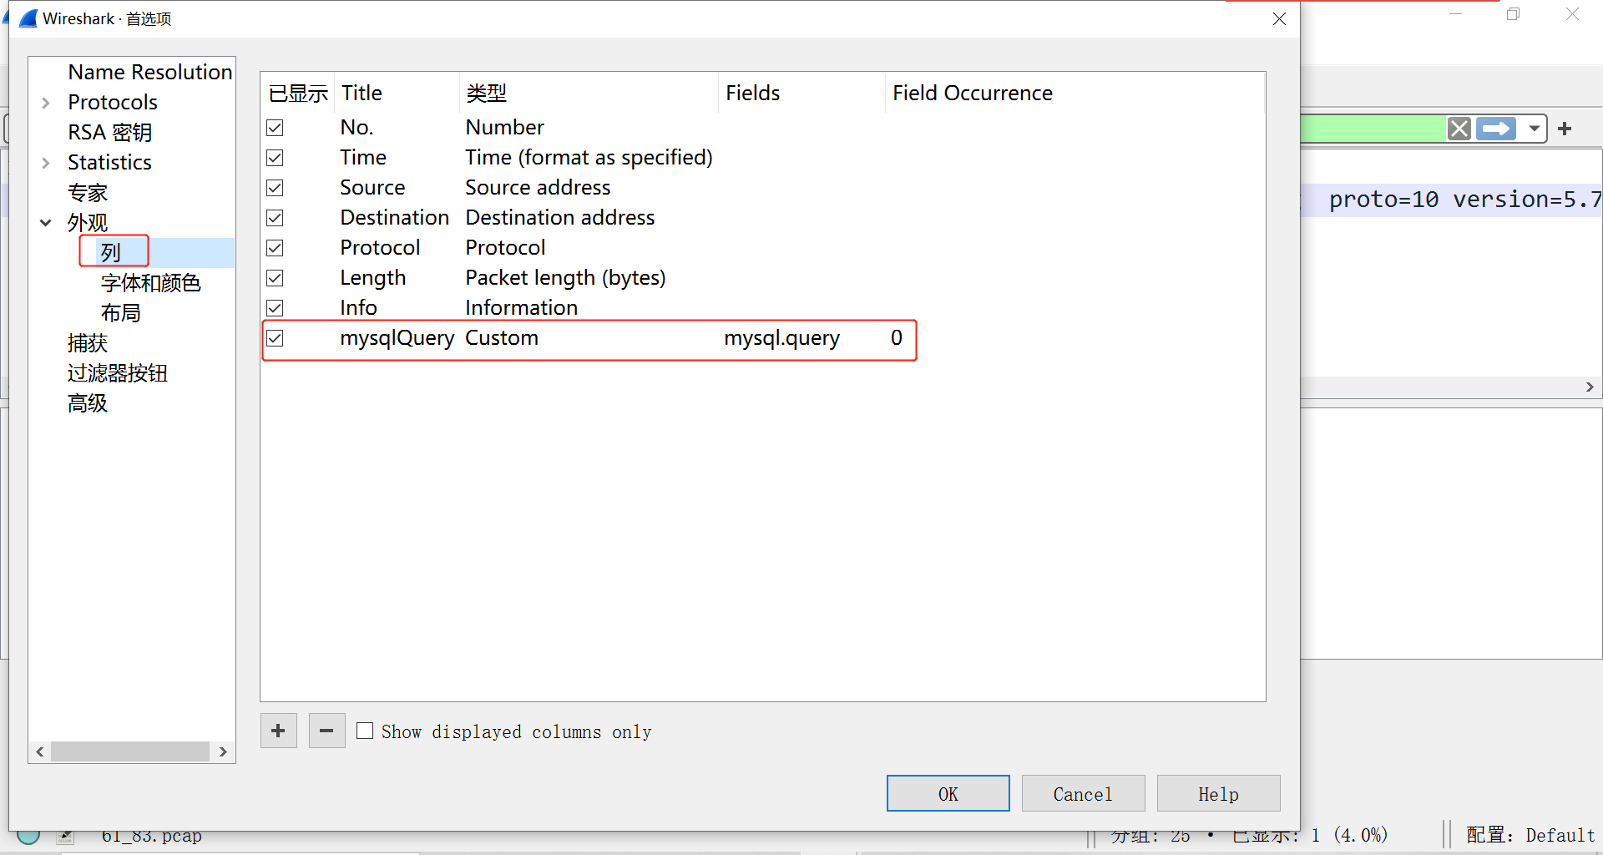Open the 过滤器按钮 page
1603x855 pixels.
coord(118,373)
